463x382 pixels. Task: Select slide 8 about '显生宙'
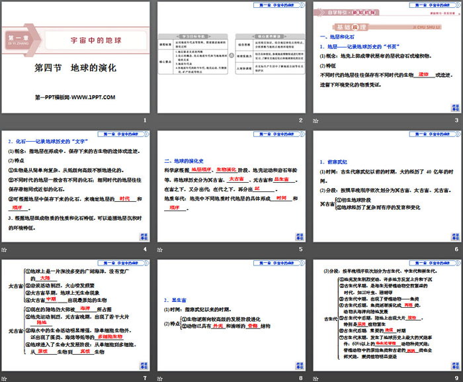click(x=230, y=315)
